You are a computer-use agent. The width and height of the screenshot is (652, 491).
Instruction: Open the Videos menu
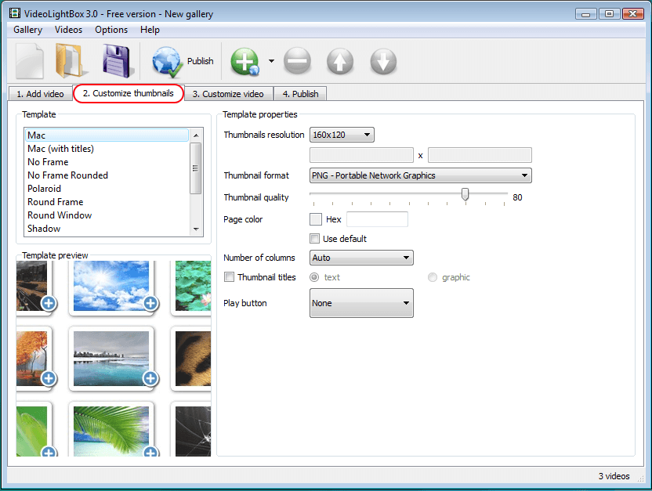click(69, 30)
